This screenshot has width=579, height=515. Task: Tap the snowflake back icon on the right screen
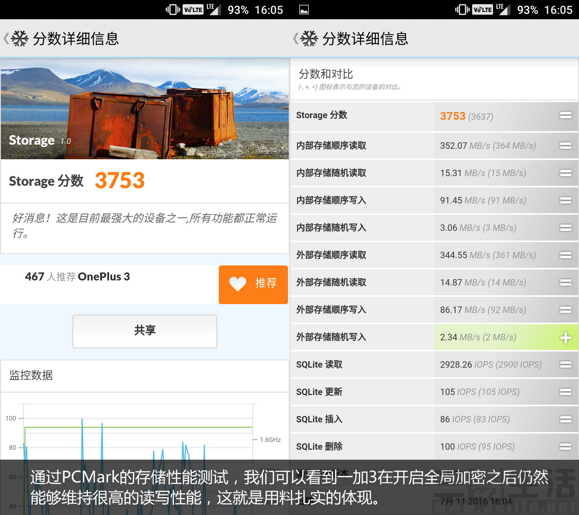(309, 38)
